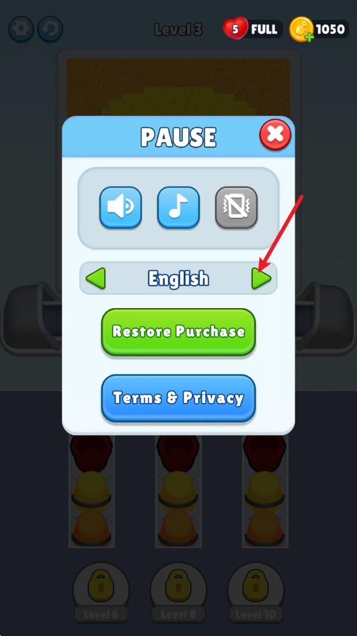The height and width of the screenshot is (636, 357).
Task: Click the FULL lives status label
Action: [x=264, y=29]
